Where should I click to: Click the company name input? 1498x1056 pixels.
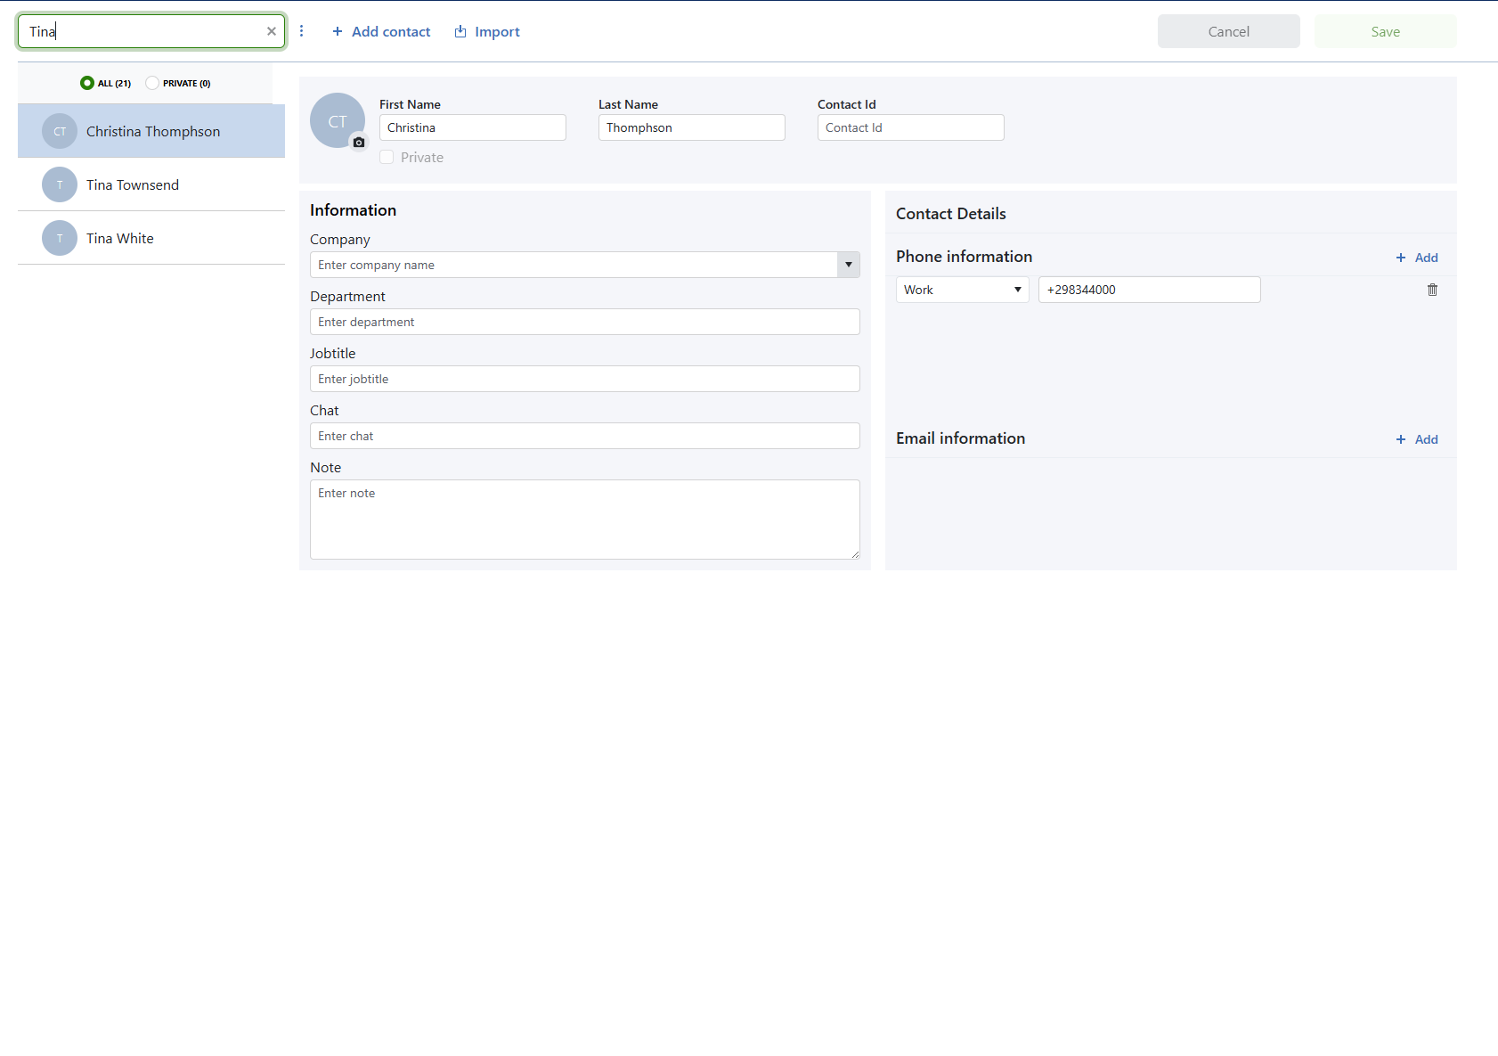574,265
